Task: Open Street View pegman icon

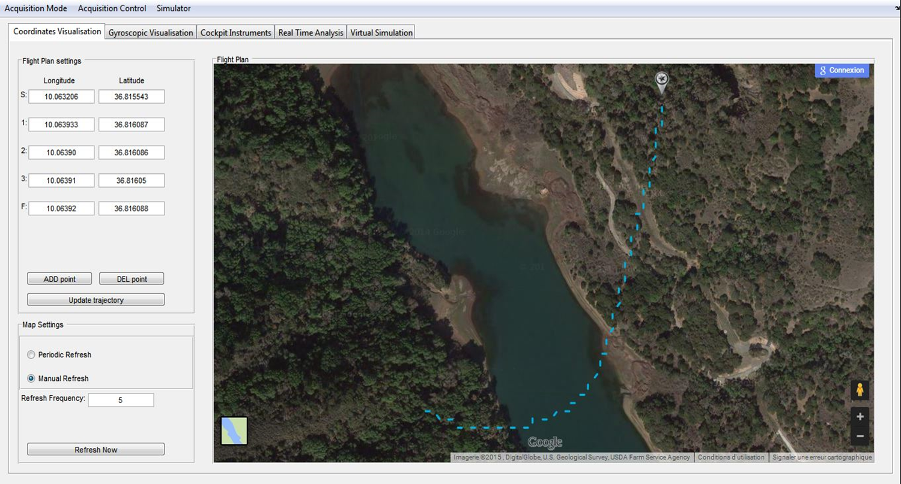Action: pyautogui.click(x=860, y=390)
